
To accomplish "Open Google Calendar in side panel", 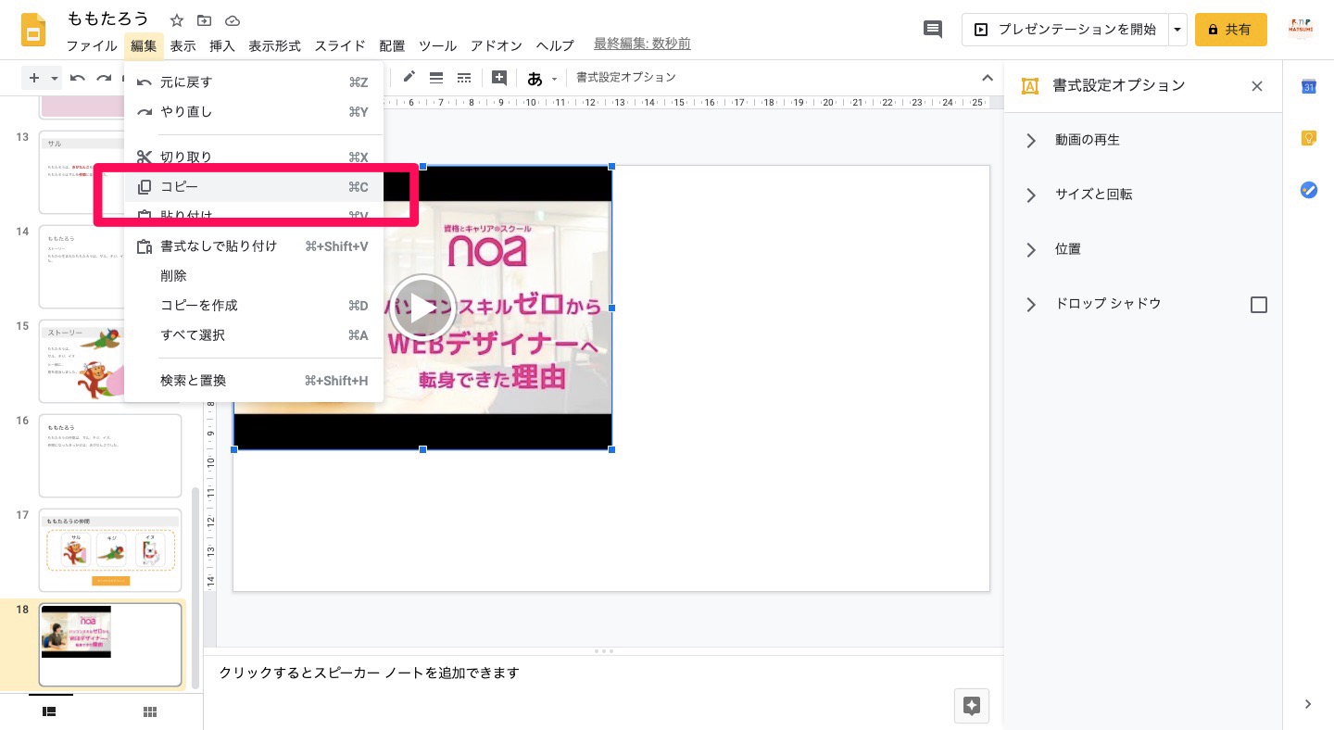I will coord(1309,86).
